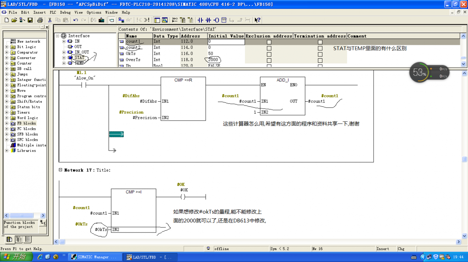Expand the IN interface node
Image resolution: width=468 pixels, height=262 pixels.
pos(64,41)
